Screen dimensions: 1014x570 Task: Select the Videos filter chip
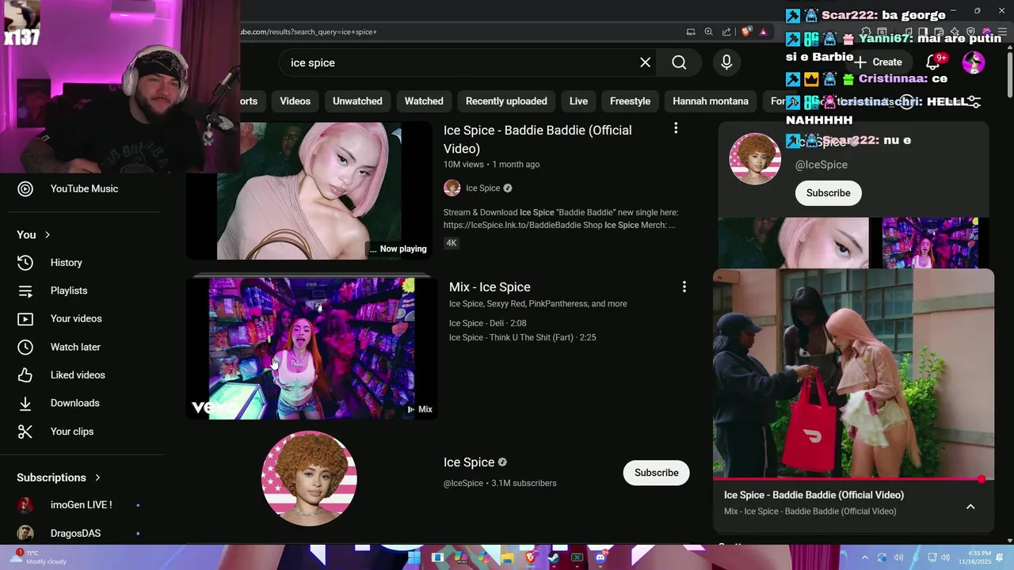[x=295, y=101]
